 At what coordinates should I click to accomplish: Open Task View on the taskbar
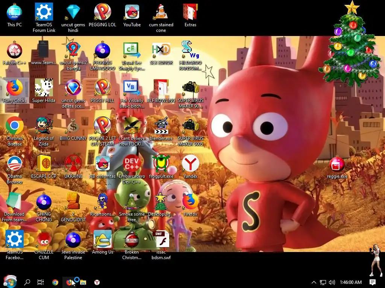41,282
